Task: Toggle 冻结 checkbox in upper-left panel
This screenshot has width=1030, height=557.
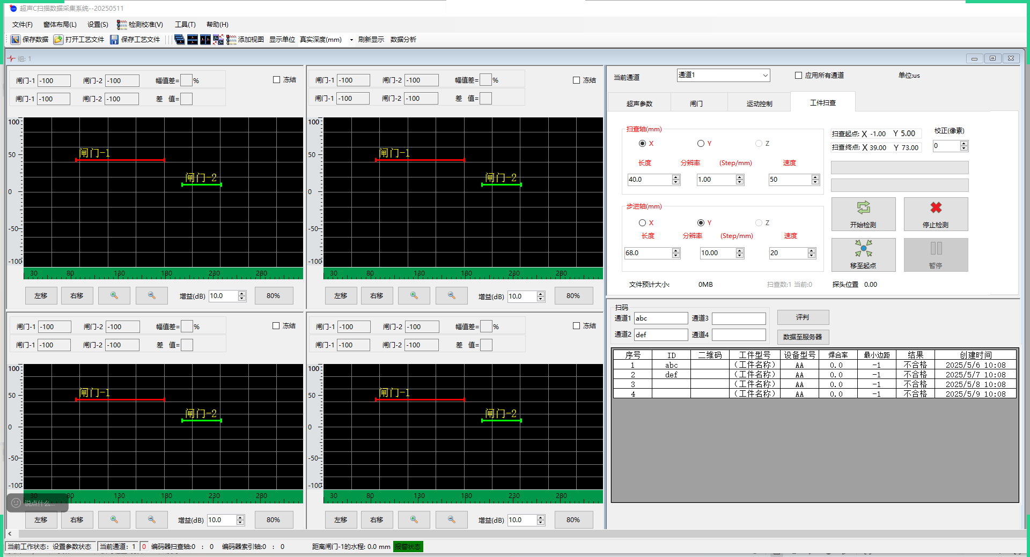Action: (x=277, y=80)
